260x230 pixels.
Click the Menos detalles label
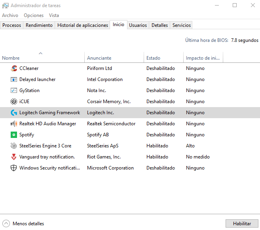[28, 224]
